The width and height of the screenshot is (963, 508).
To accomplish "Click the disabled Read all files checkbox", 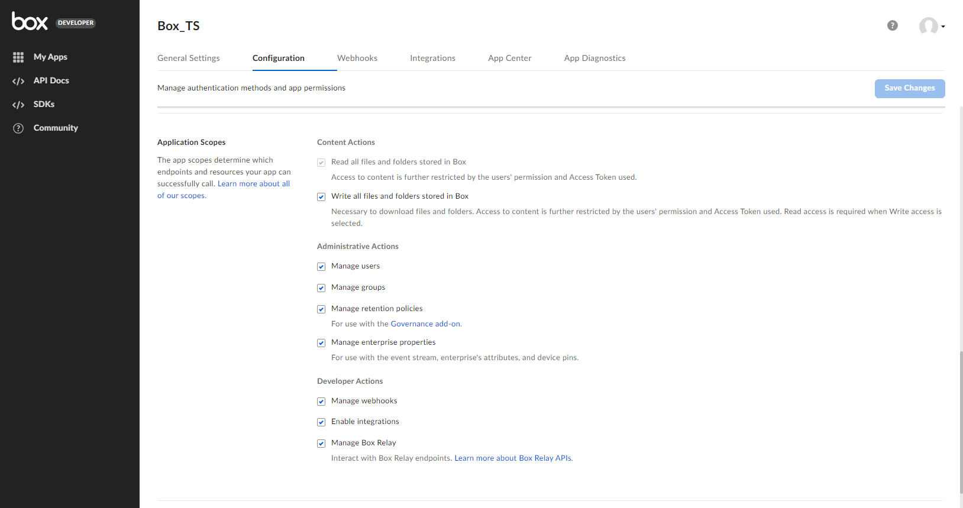I will (321, 163).
